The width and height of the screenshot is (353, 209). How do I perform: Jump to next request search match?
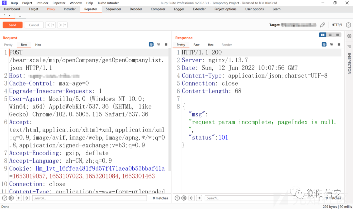pyautogui.click(x=26, y=198)
